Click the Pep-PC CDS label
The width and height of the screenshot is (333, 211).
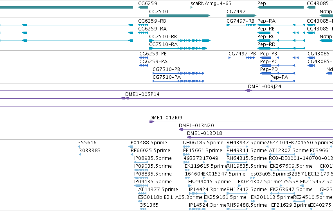tap(269, 62)
